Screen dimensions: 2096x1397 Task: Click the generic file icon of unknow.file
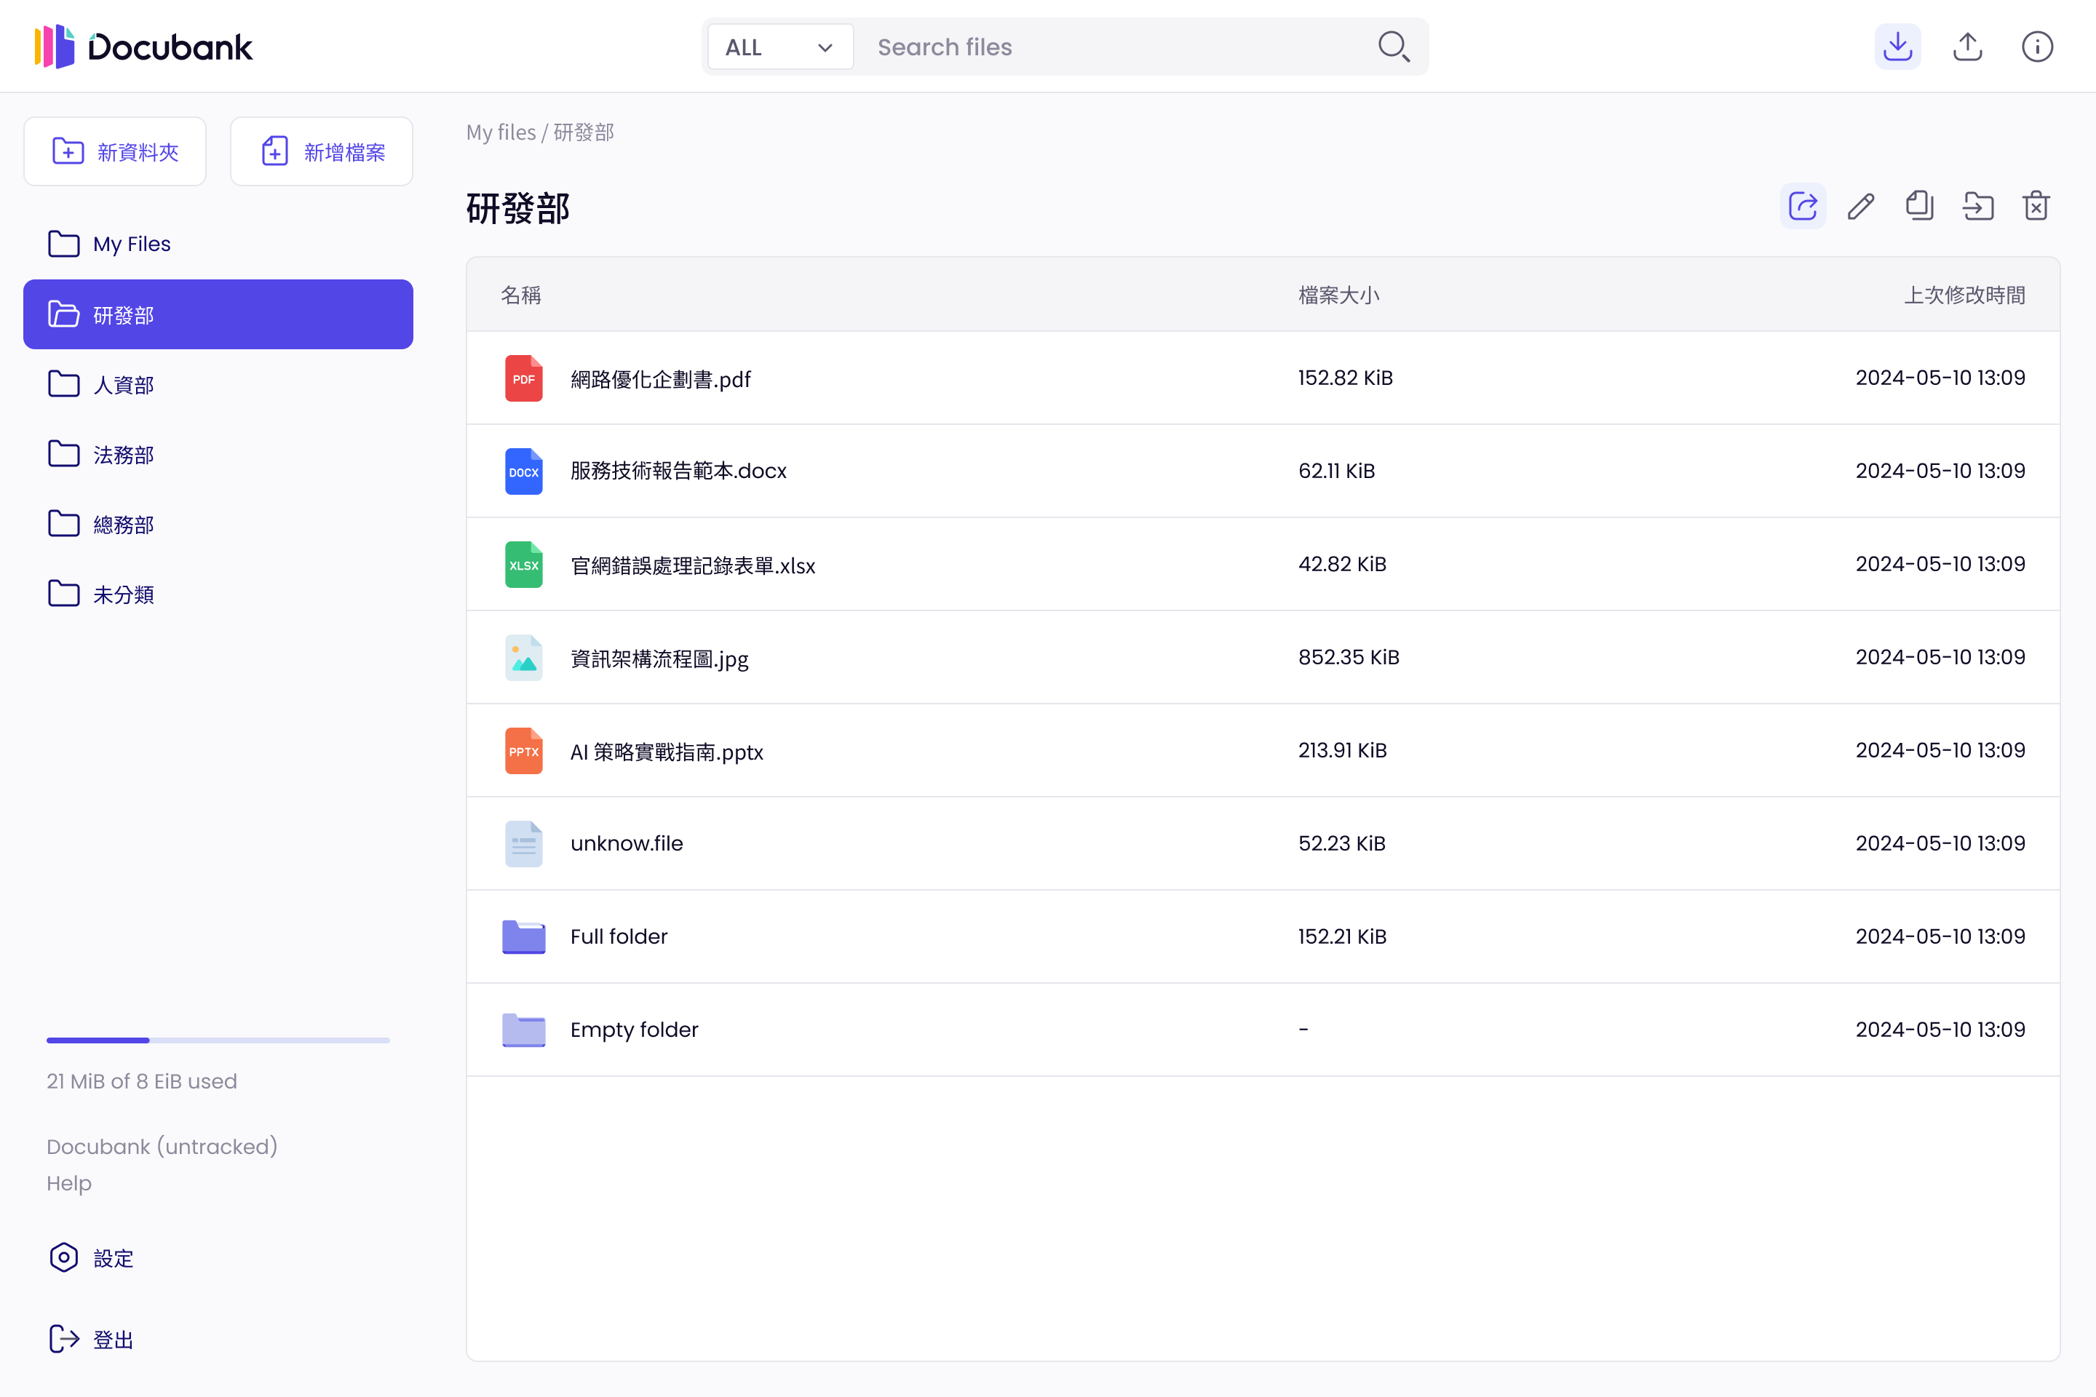coord(524,844)
